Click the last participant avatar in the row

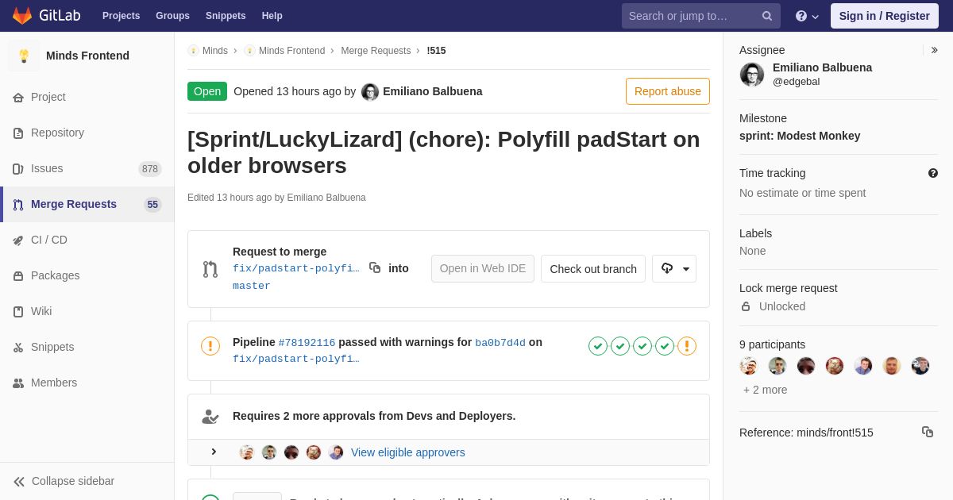920,366
